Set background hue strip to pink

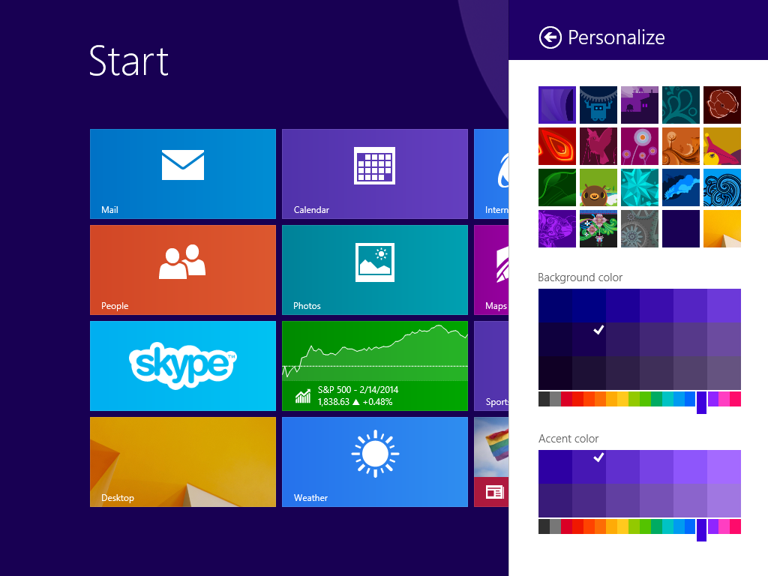(x=724, y=399)
